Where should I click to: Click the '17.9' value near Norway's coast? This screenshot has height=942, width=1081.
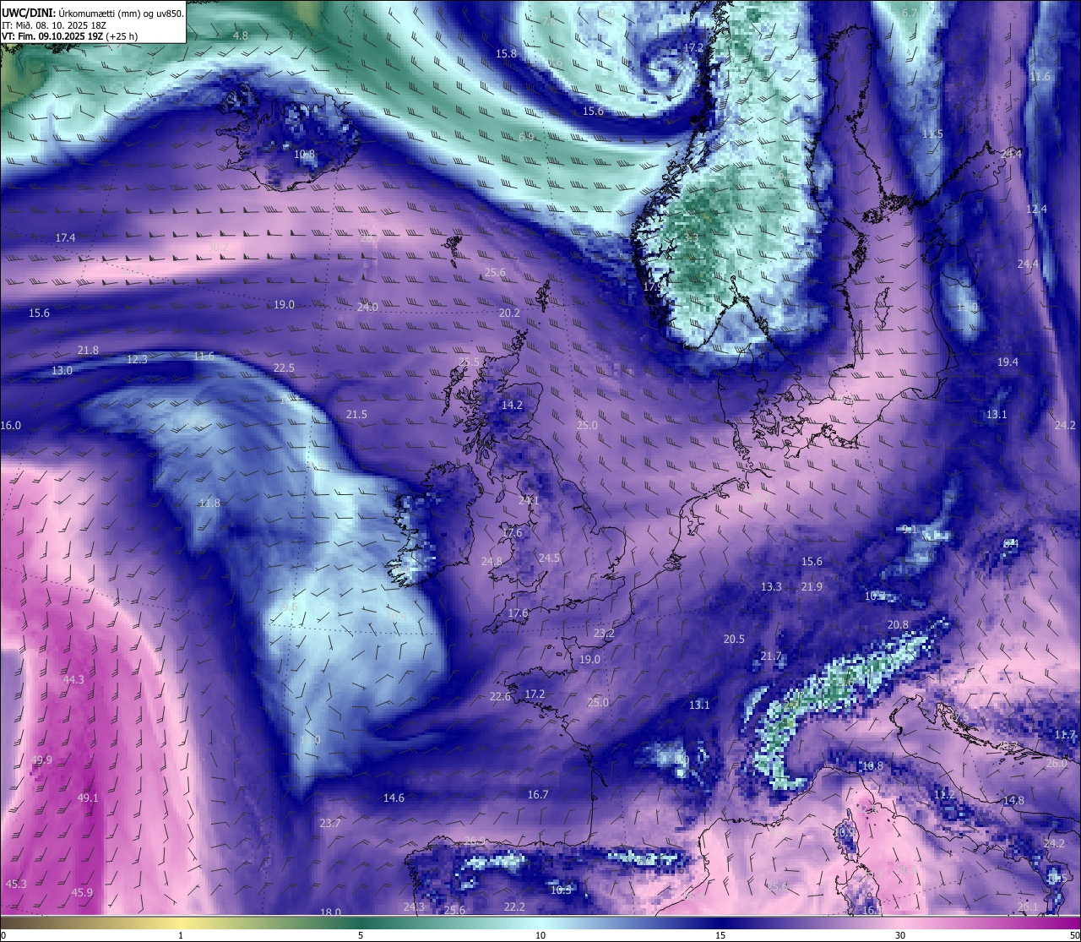653,287
